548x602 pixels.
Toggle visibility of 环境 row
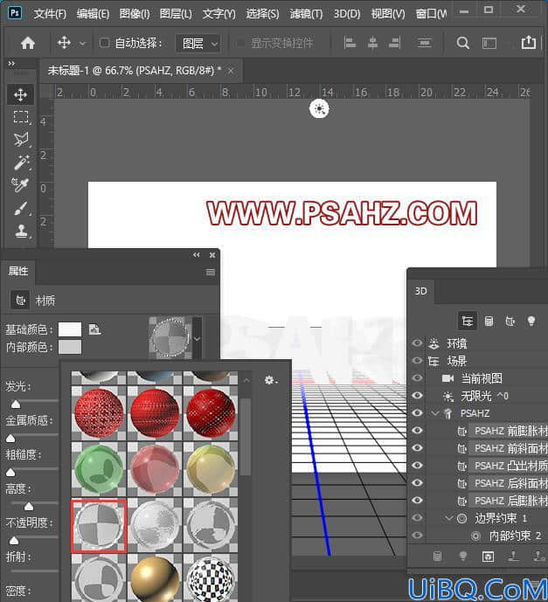417,343
